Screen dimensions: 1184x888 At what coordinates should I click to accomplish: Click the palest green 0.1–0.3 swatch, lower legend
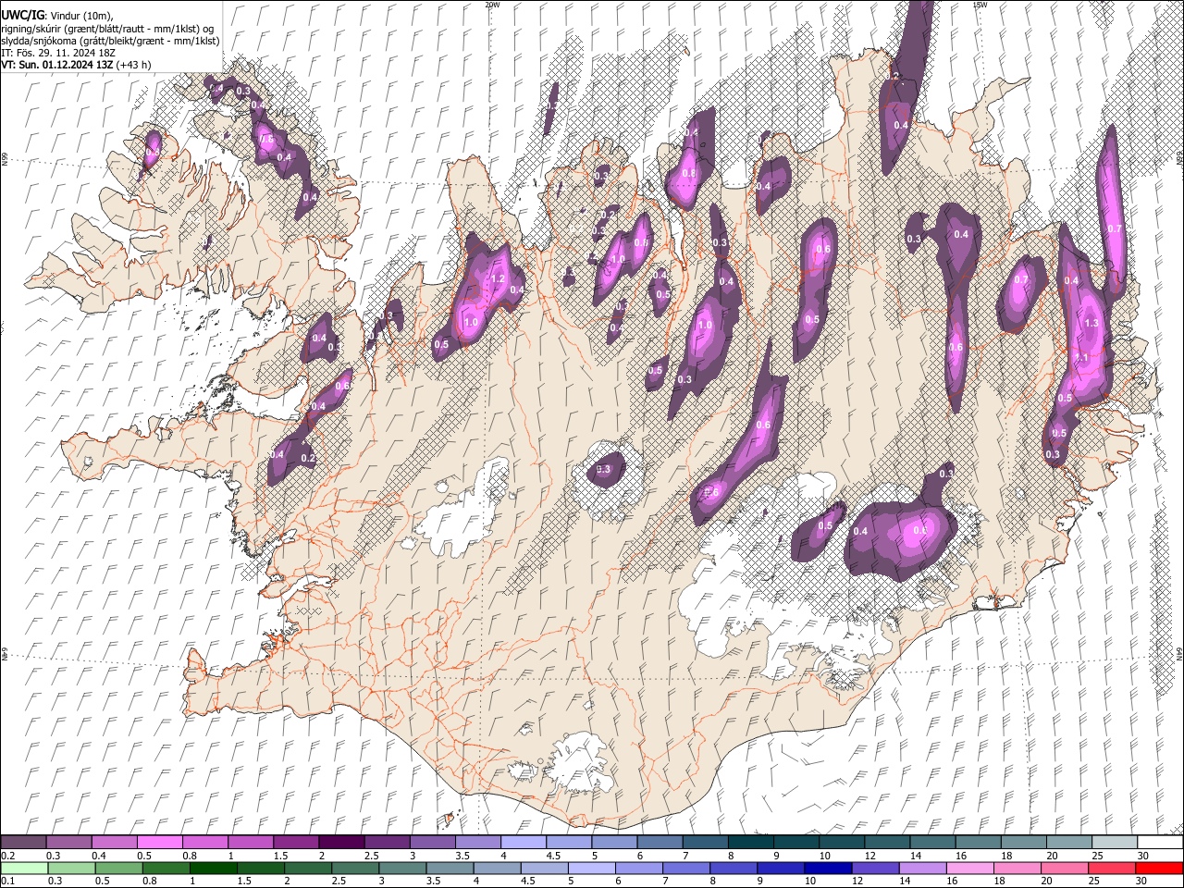coord(23,868)
